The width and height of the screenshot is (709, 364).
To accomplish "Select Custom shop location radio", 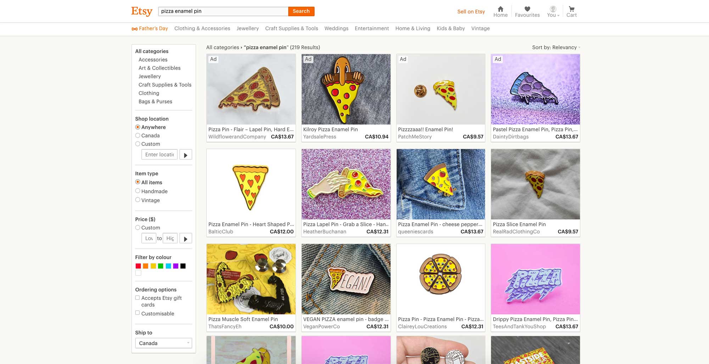I will click(138, 144).
